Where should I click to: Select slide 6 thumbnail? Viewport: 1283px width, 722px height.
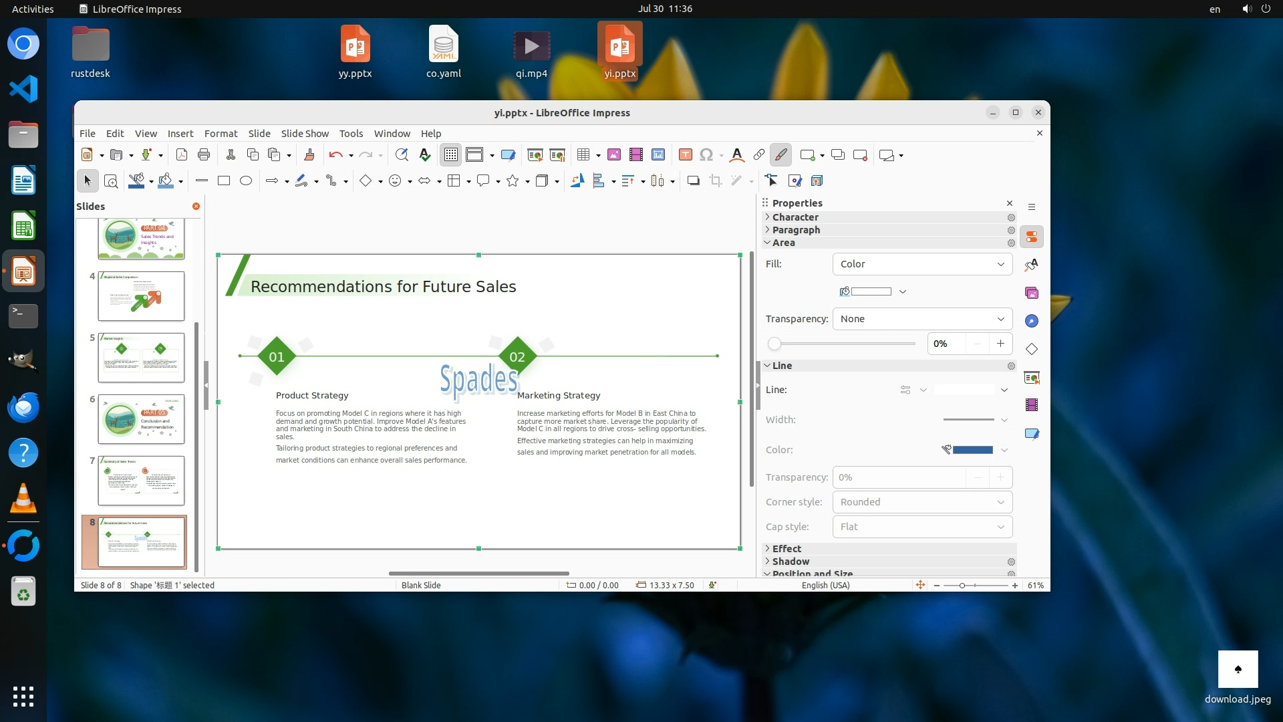click(x=141, y=419)
